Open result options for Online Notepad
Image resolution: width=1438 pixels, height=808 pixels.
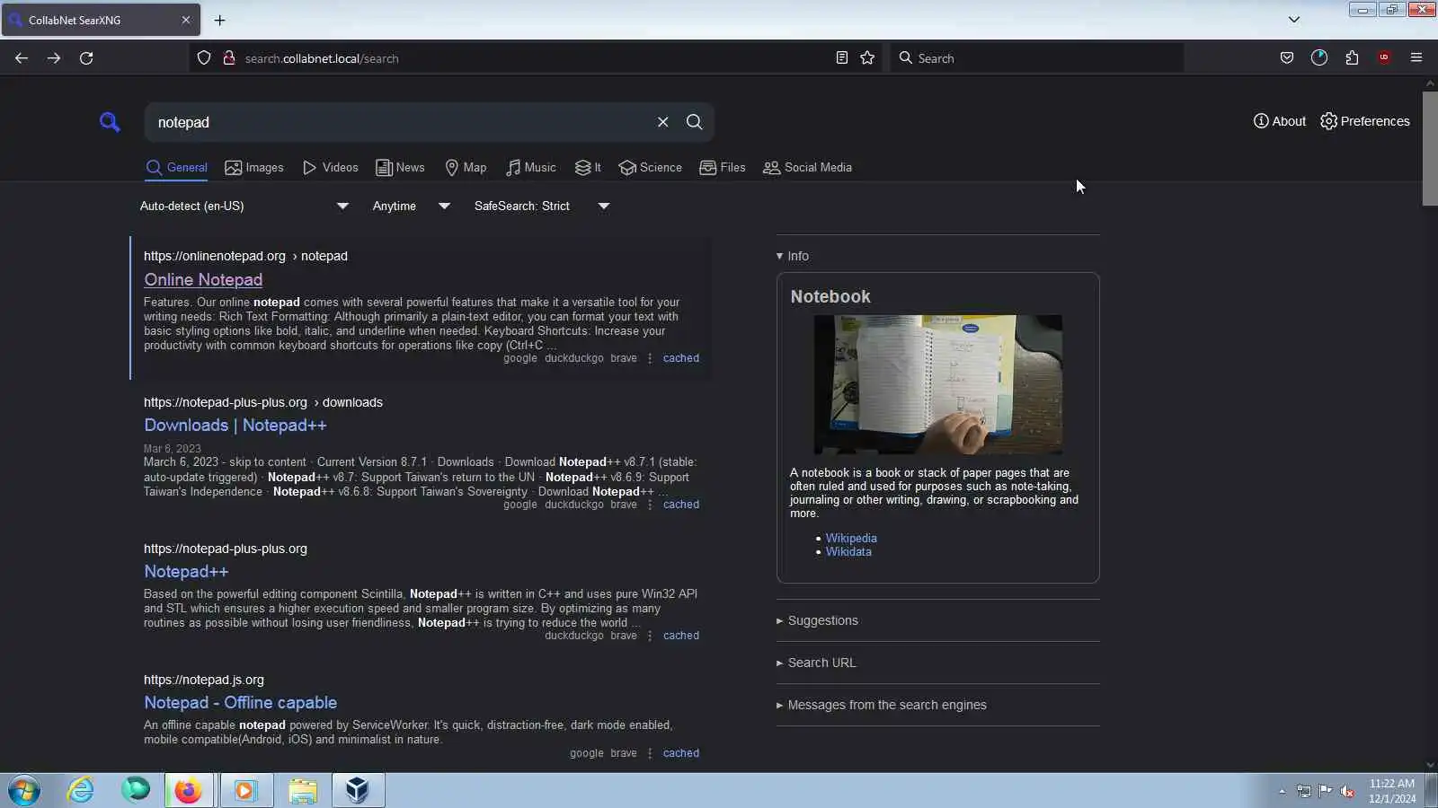(x=650, y=358)
